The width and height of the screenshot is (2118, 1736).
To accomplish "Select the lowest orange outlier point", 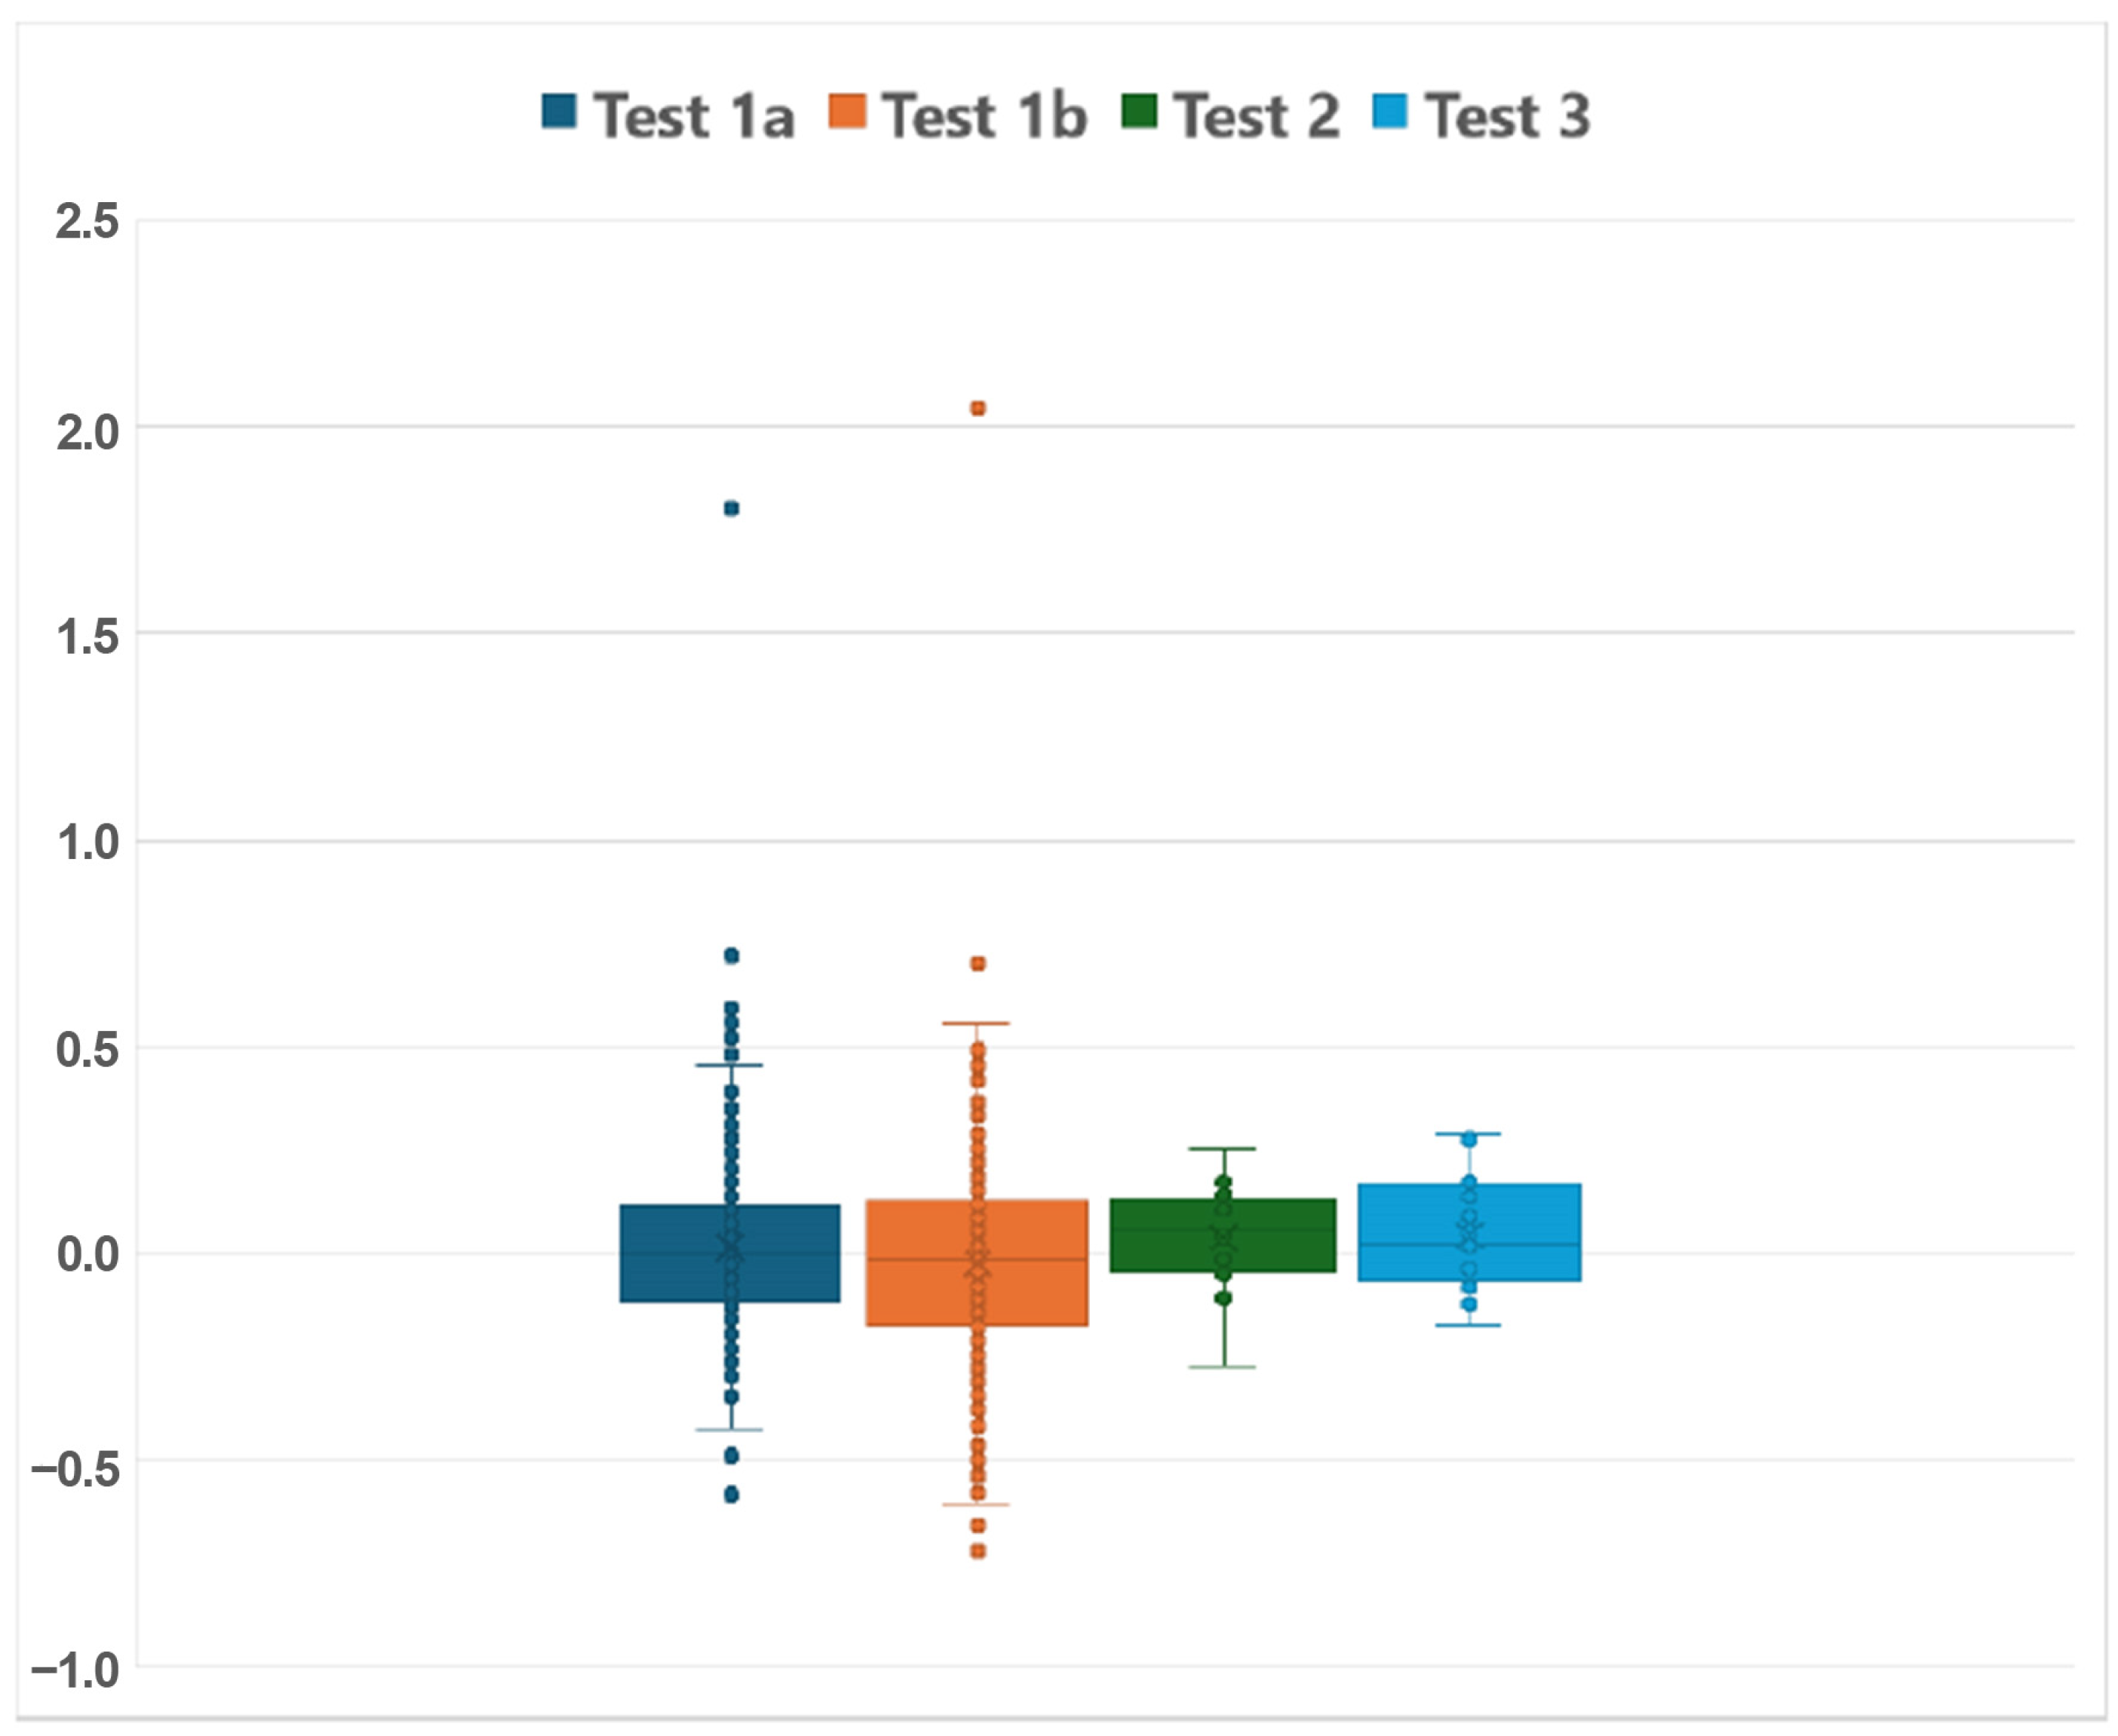I will coord(978,1551).
